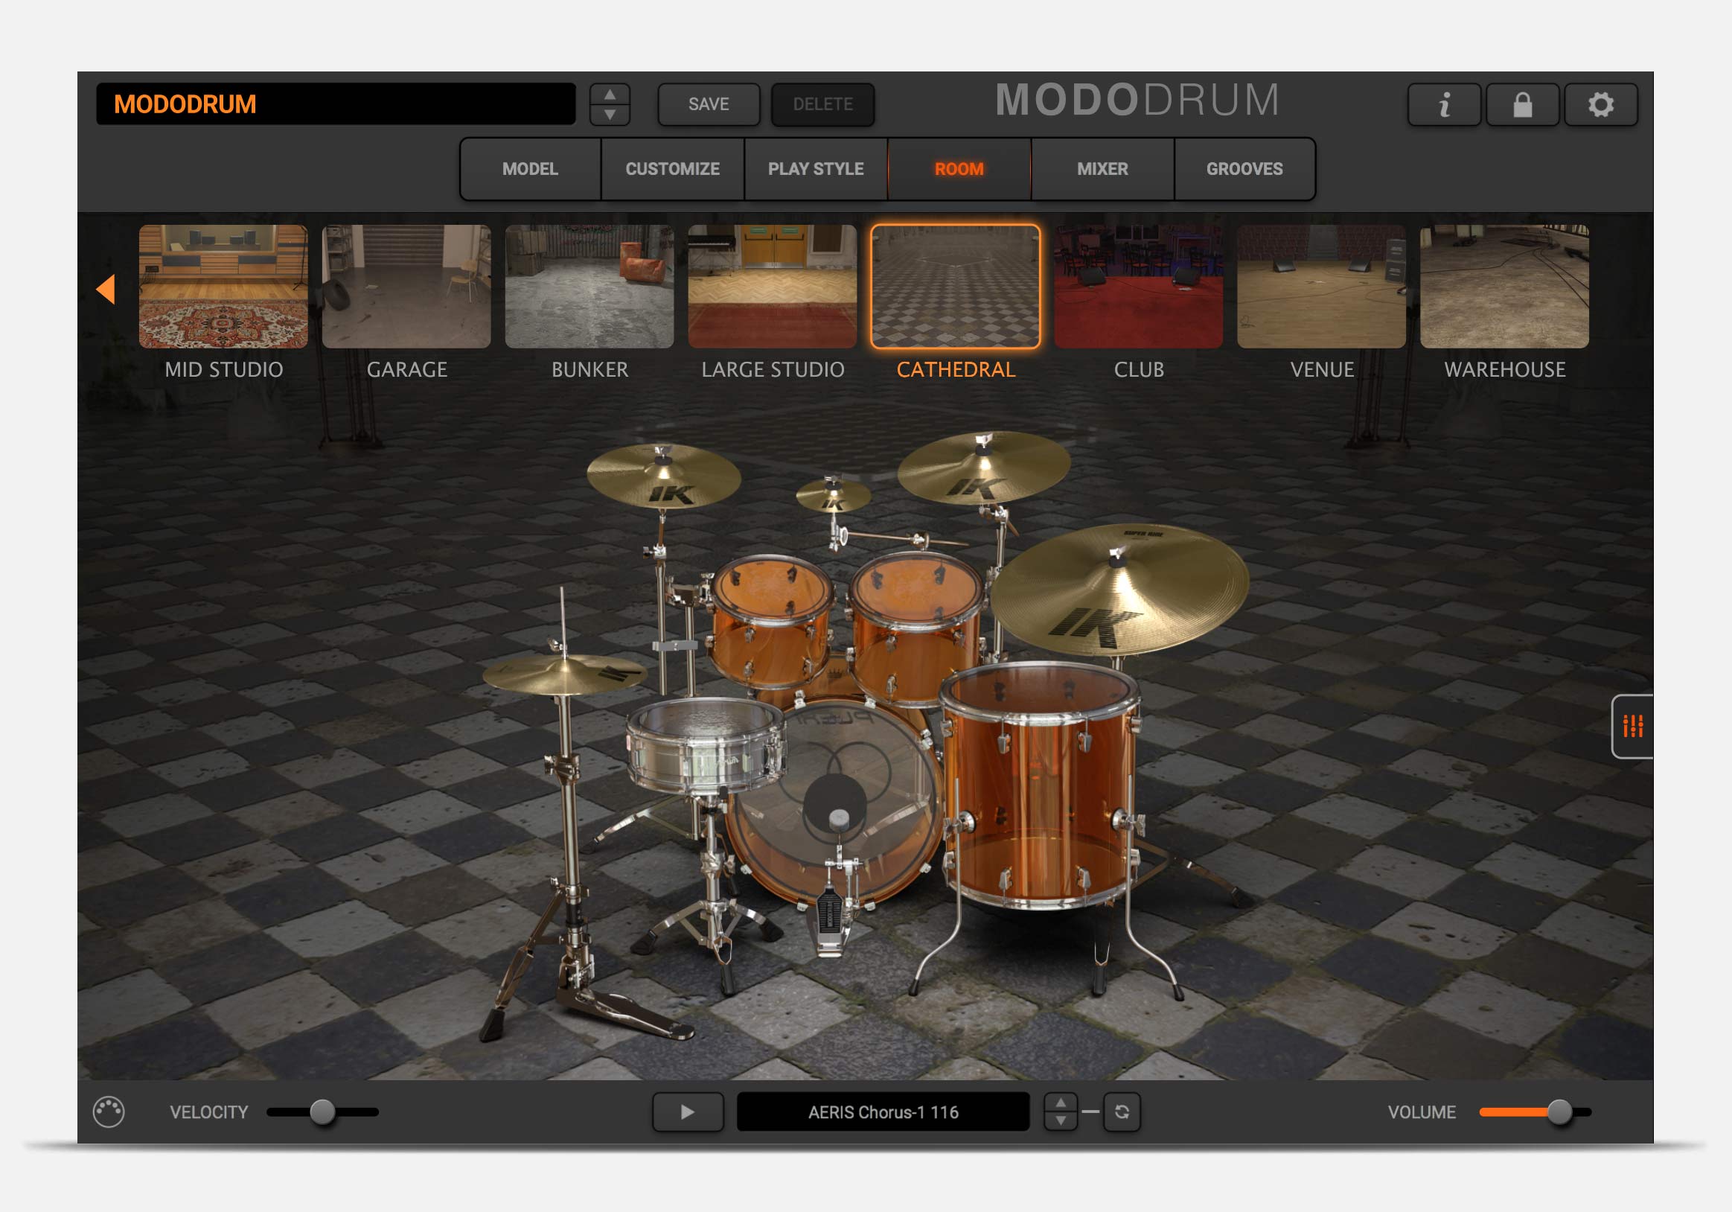
Task: Step to next groove arrow
Action: coord(1061,1120)
